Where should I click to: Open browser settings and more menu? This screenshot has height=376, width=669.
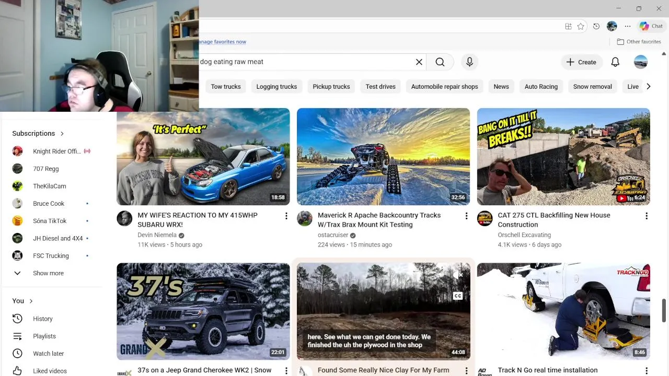point(628,27)
